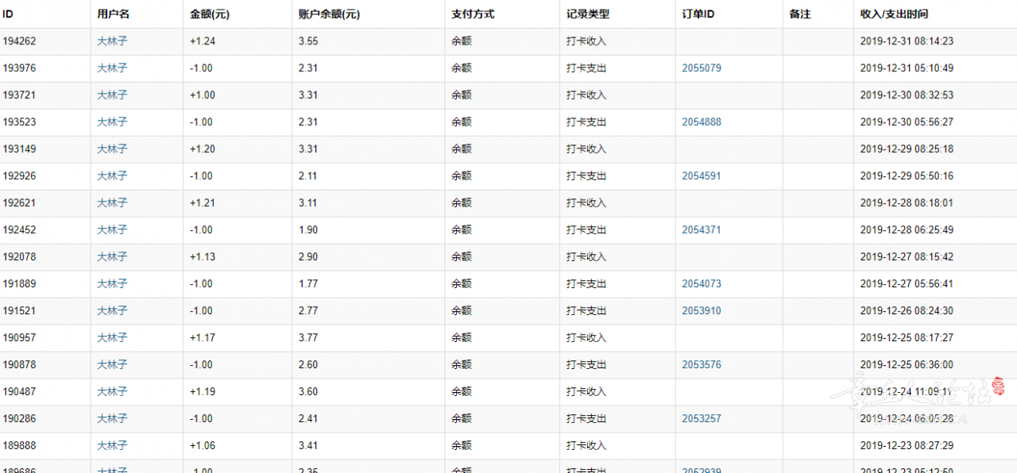Click timestamp 2019-12-31 05:10:49
Screen dimensions: 1017x473
click(x=907, y=68)
